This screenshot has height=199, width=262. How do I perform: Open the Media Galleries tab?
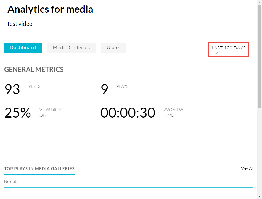click(71, 48)
